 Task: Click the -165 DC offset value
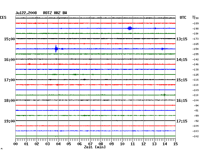(x=195, y=44)
